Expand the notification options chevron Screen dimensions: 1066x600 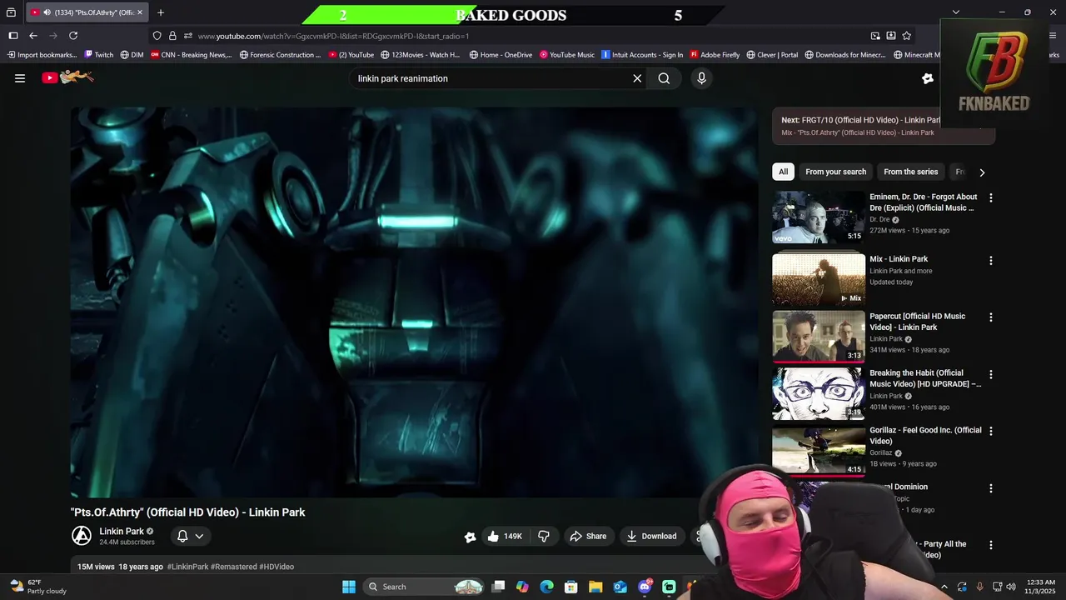(199, 536)
